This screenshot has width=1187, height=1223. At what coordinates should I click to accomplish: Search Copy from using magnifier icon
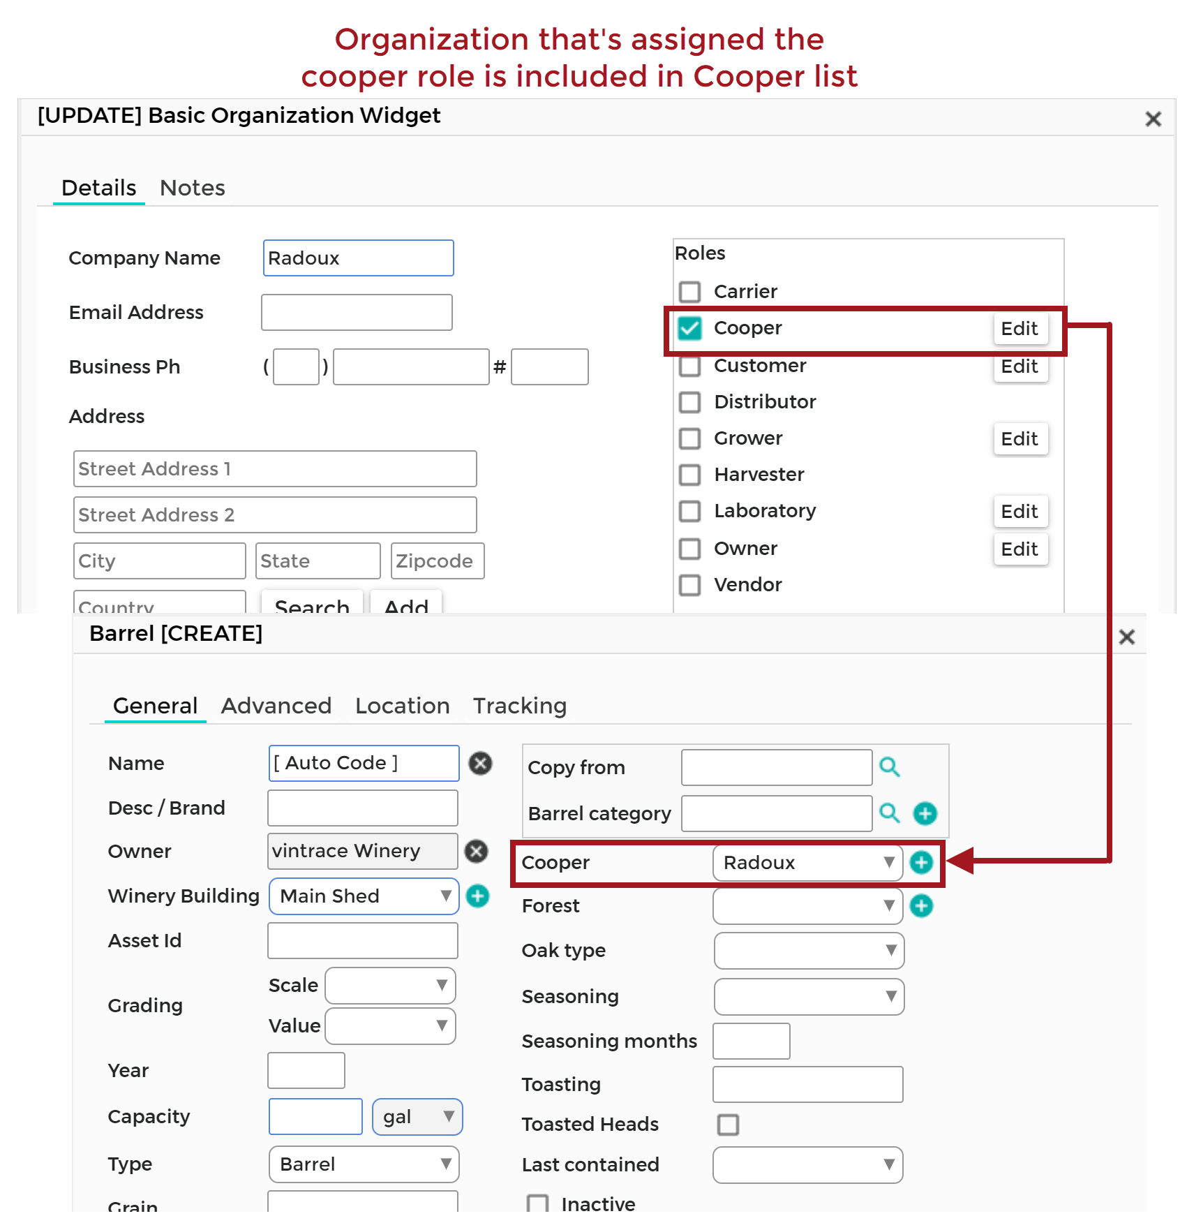tap(889, 767)
